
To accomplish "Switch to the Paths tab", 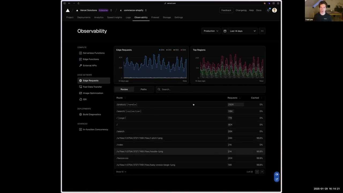I will click(144, 89).
